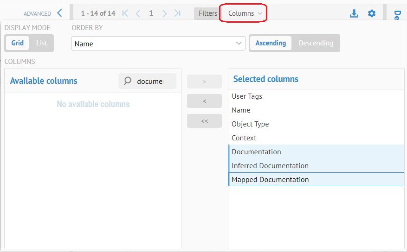This screenshot has height=252, width=407.
Task: Expand the Columns dropdown menu
Action: (245, 13)
